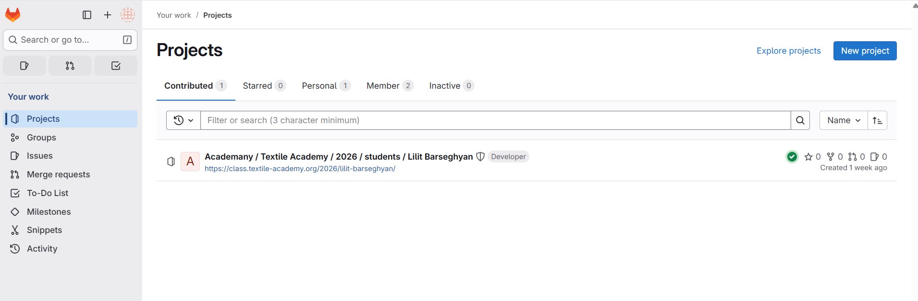Viewport: 918px width, 301px height.
Task: Toggle sort direction button
Action: pyautogui.click(x=877, y=120)
